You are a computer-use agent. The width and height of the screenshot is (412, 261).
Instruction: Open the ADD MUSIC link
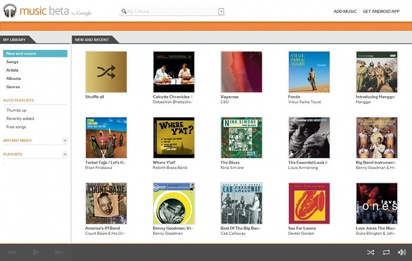(x=345, y=11)
